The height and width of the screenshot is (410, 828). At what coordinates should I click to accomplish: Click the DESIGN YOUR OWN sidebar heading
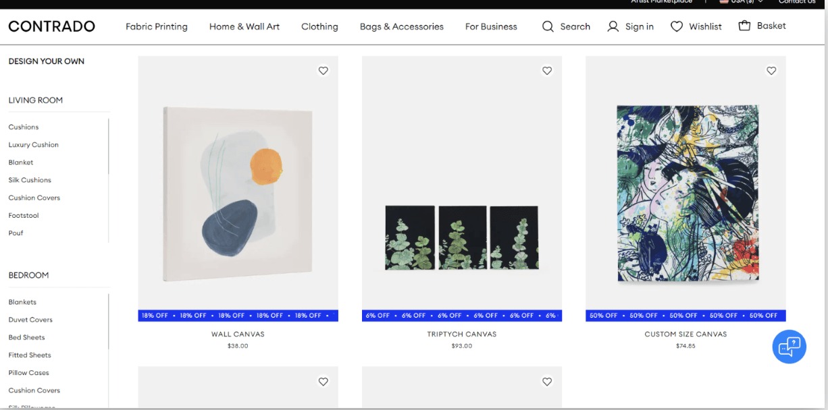pyautogui.click(x=47, y=61)
